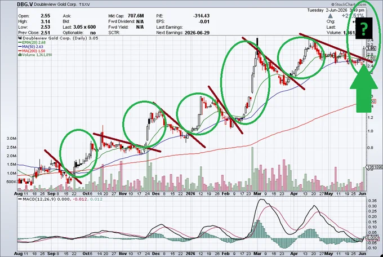Click the date 'Tuesday 2-Jun-2026'
This screenshot has width=383, height=257.
point(326,10)
